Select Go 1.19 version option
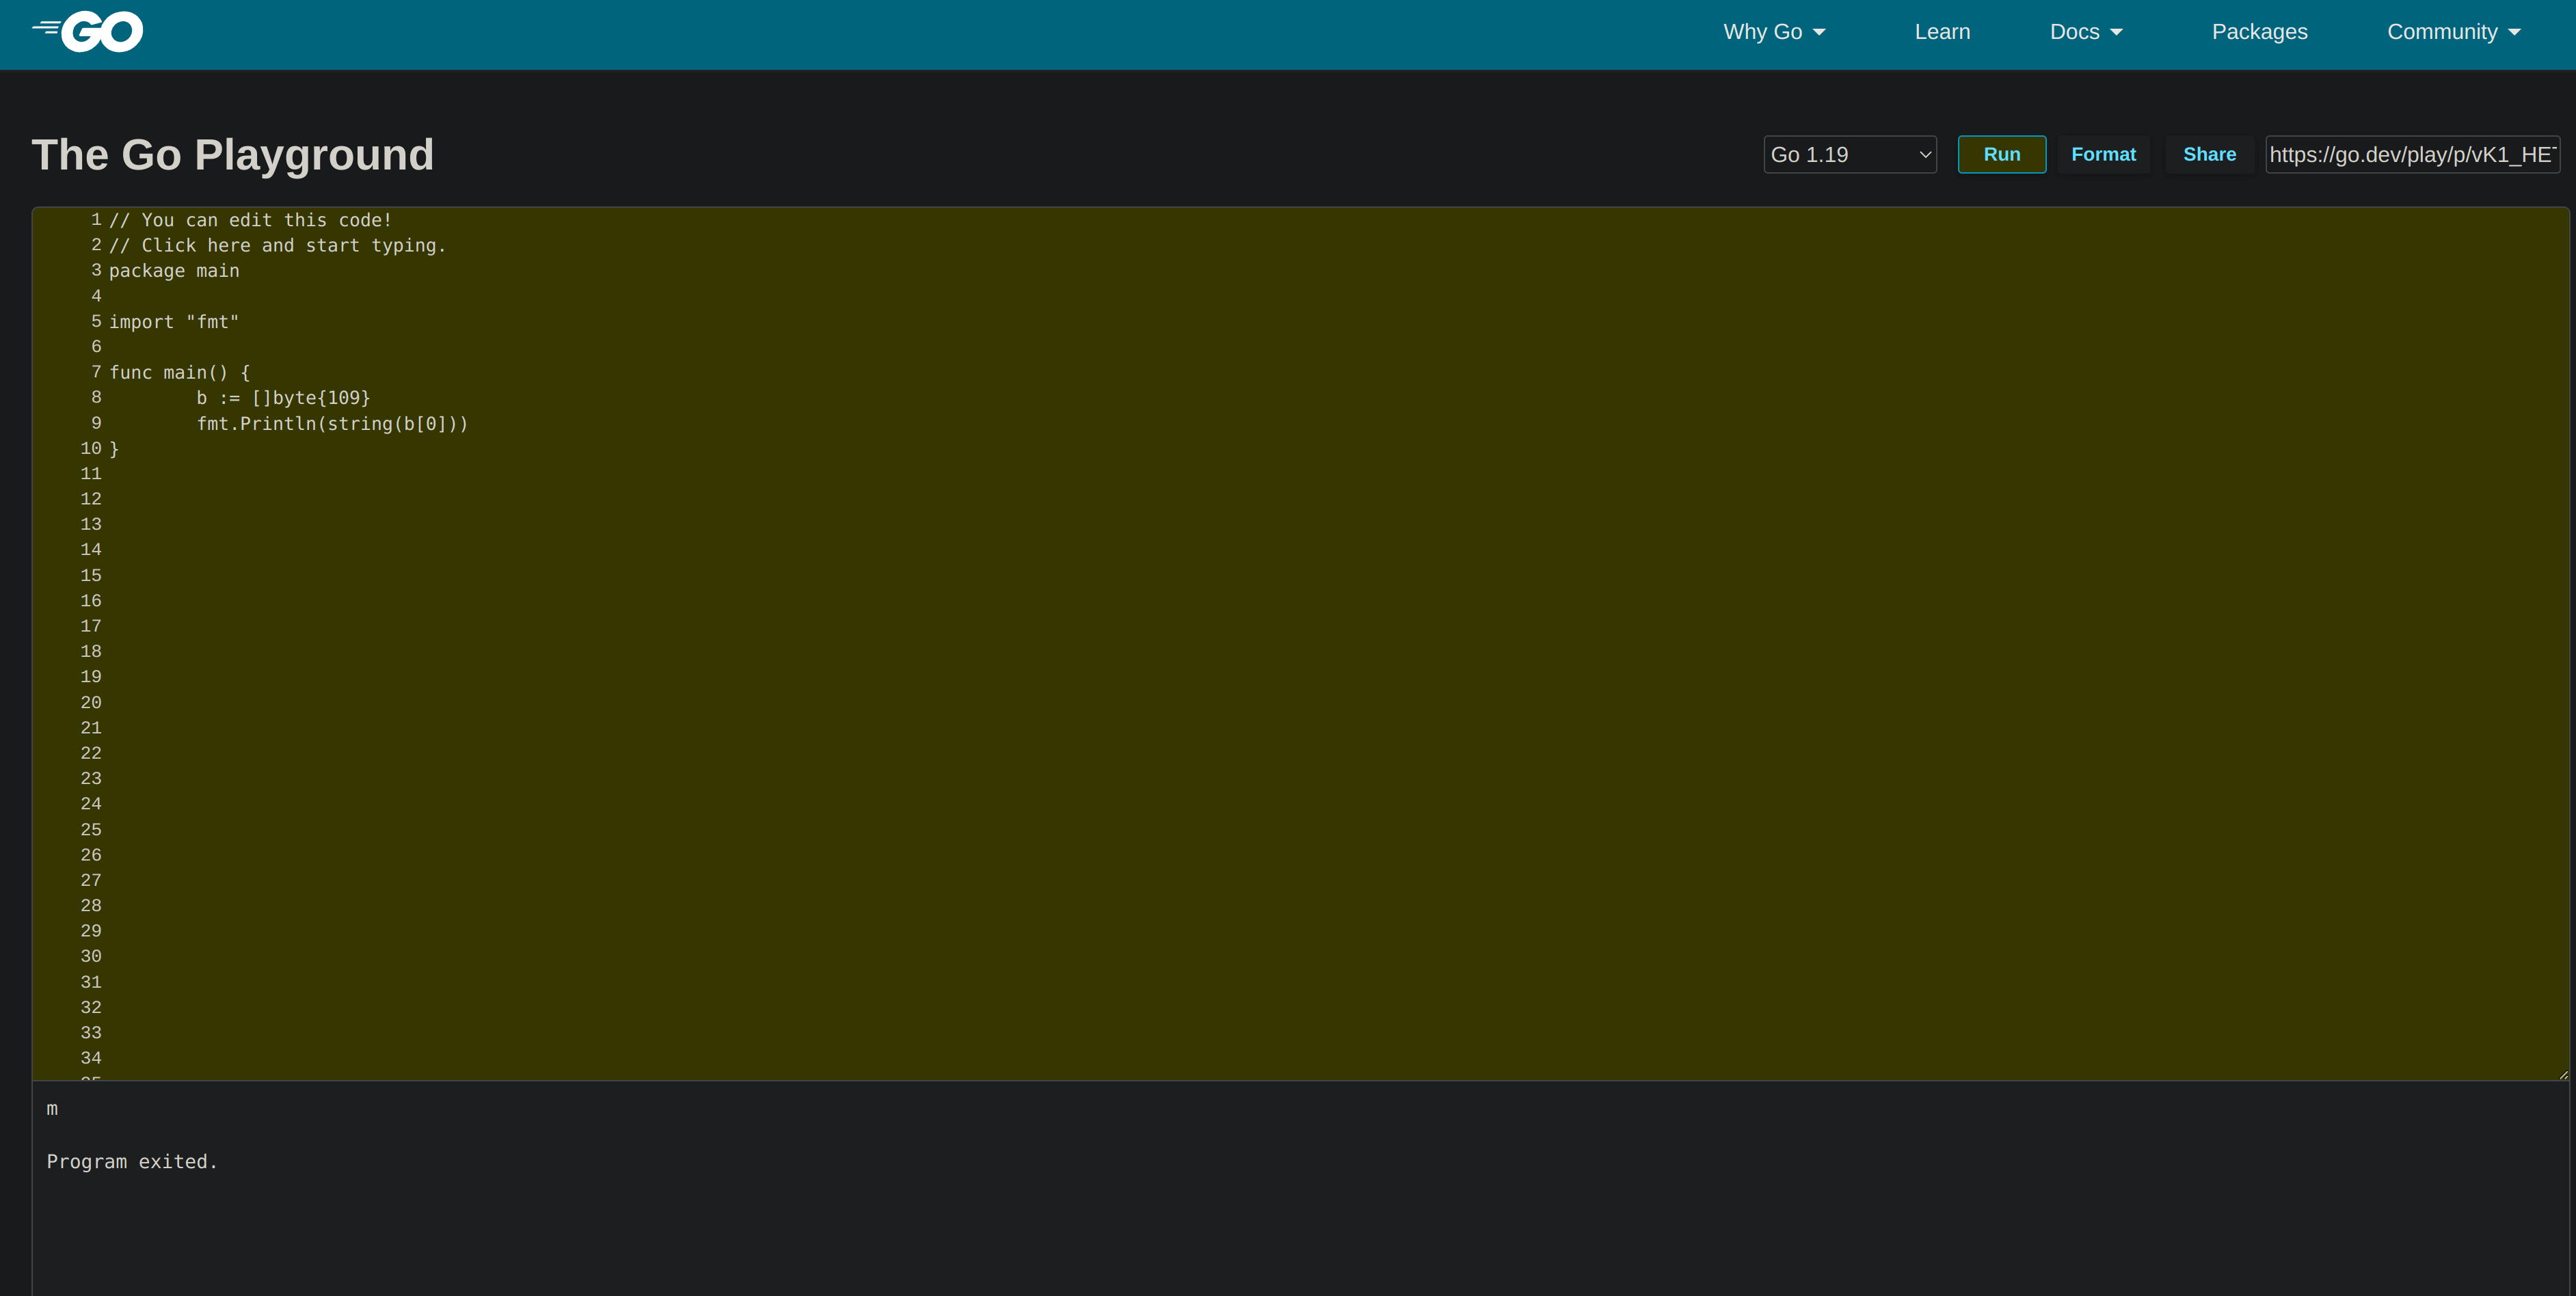 click(1849, 154)
